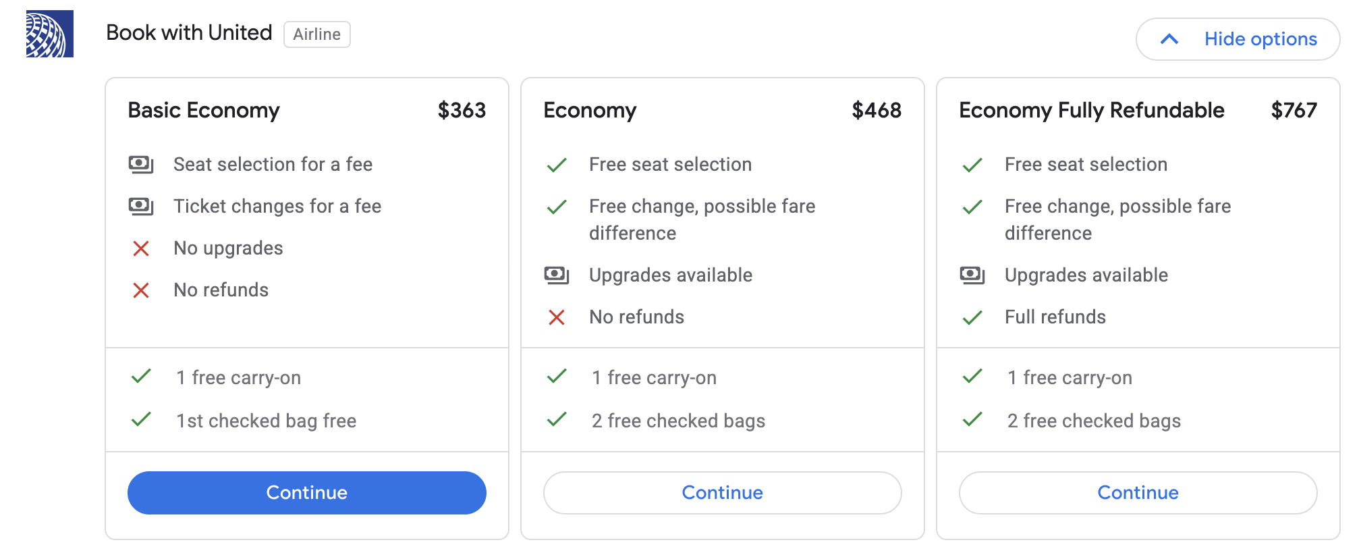This screenshot has height=555, width=1359.
Task: Click the United Airlines logo
Action: (x=49, y=34)
